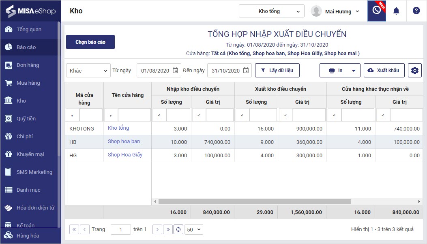Go to last page arrow
Screen dimensions: 427x244
point(168,229)
